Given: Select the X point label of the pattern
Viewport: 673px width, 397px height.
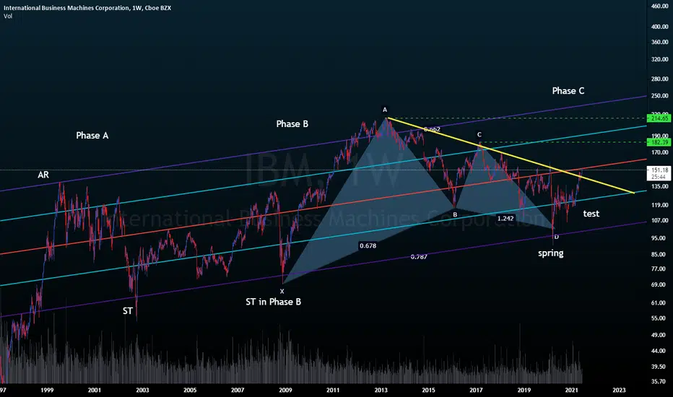Looking at the screenshot, I should [x=282, y=291].
